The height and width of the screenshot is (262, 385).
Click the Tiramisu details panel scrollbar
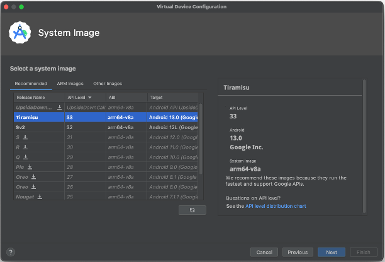[x=364, y=146]
